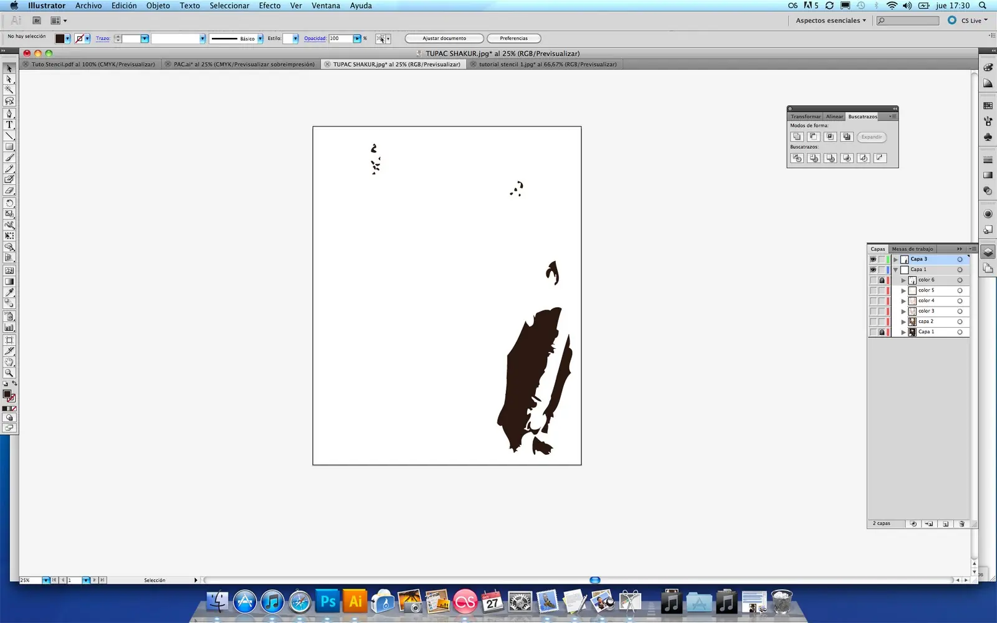Select the Magic Wand tool

pos(9,90)
